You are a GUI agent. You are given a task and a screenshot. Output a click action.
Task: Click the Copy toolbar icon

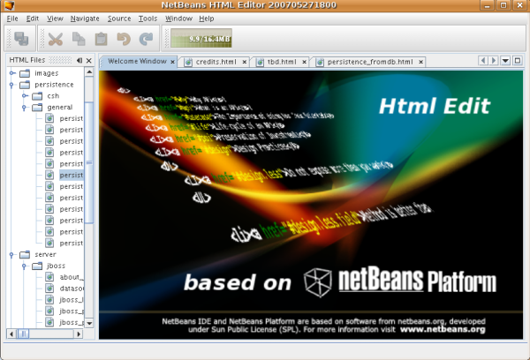pyautogui.click(x=79, y=39)
